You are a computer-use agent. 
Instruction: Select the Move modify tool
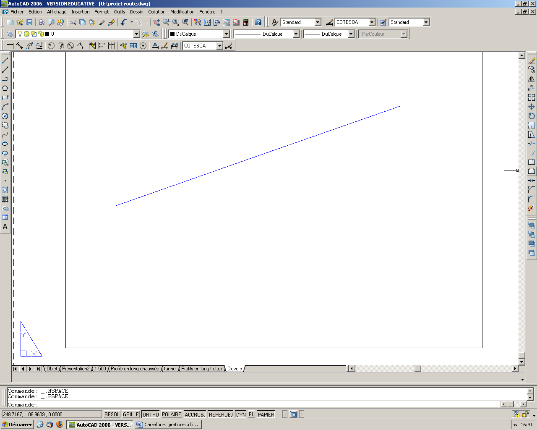point(532,107)
